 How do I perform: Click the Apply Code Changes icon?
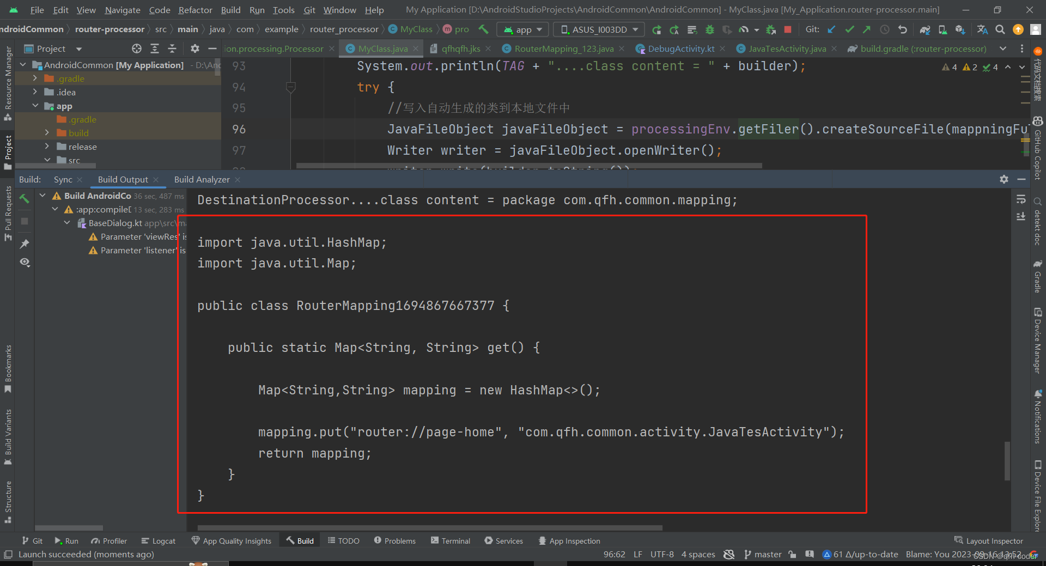point(674,29)
